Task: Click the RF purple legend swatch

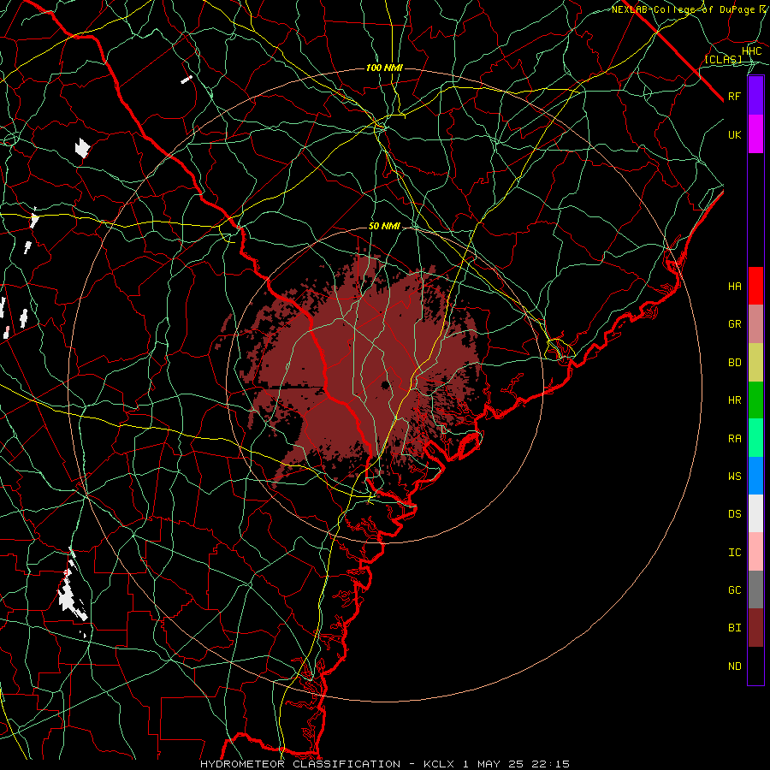Action: coord(755,96)
